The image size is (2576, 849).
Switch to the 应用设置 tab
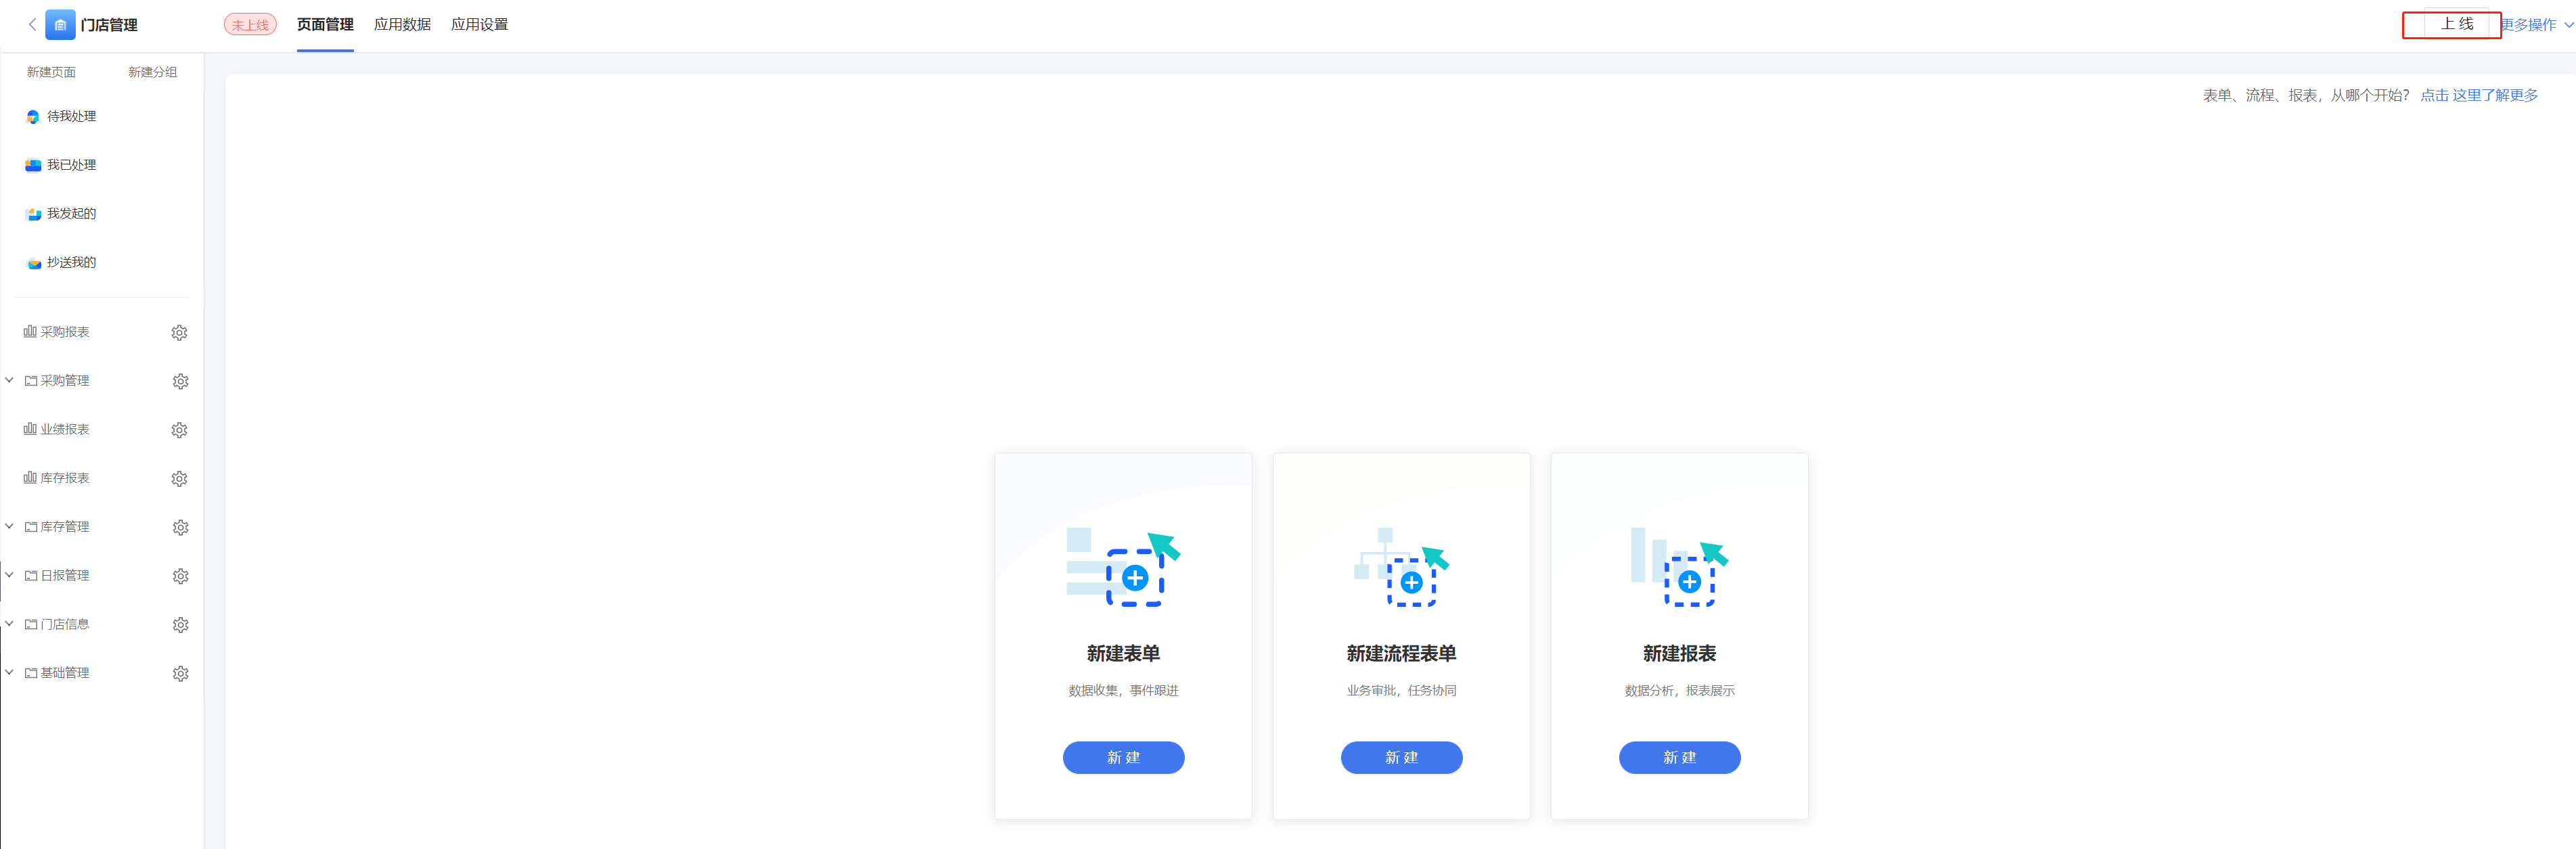point(479,24)
